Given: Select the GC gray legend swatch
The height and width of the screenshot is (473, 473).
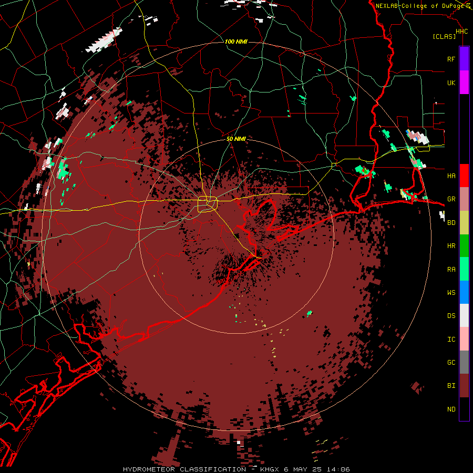Looking at the screenshot, I should (464, 362).
